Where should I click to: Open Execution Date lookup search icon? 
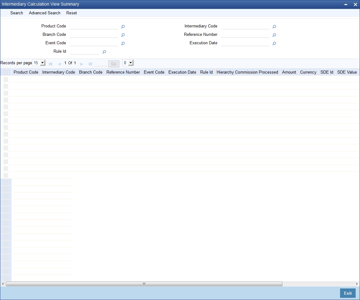pos(274,43)
